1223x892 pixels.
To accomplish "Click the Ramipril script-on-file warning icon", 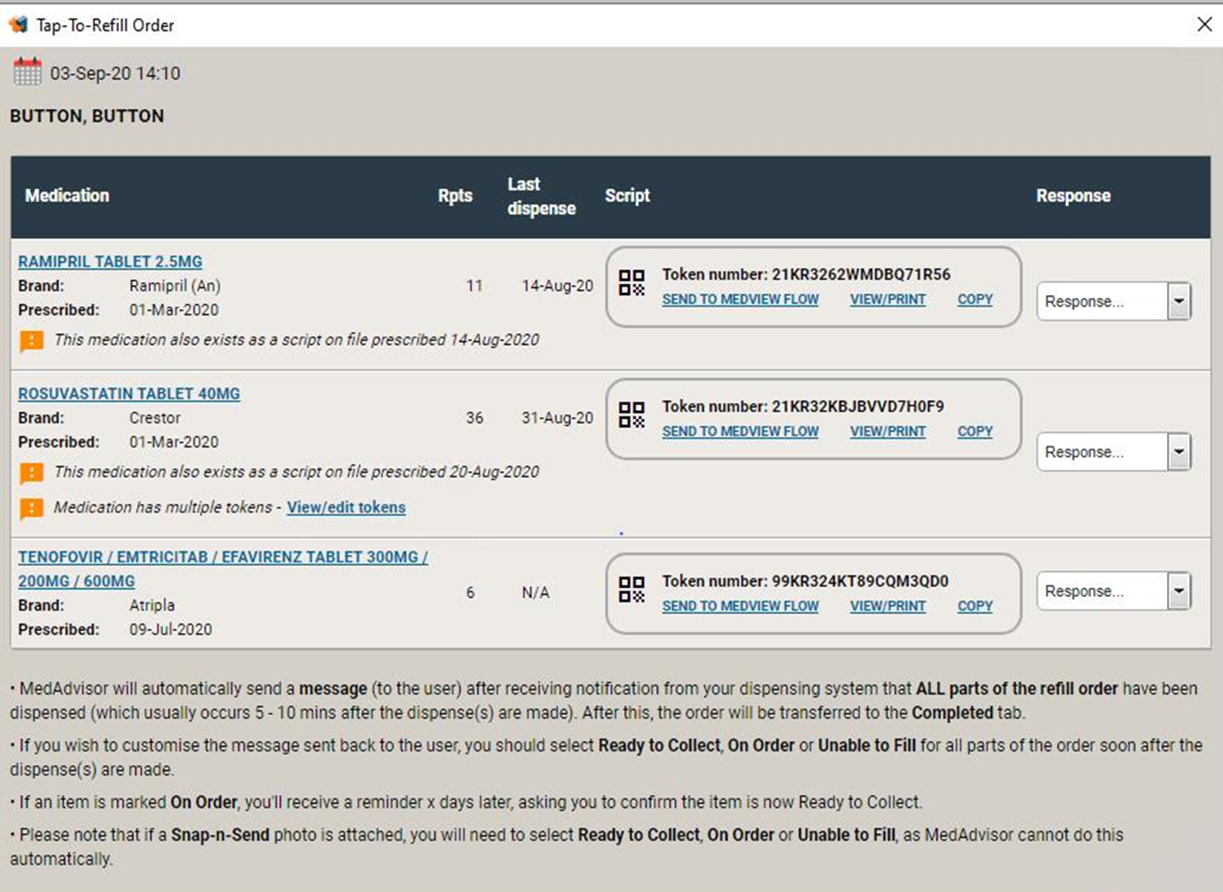I will (31, 340).
